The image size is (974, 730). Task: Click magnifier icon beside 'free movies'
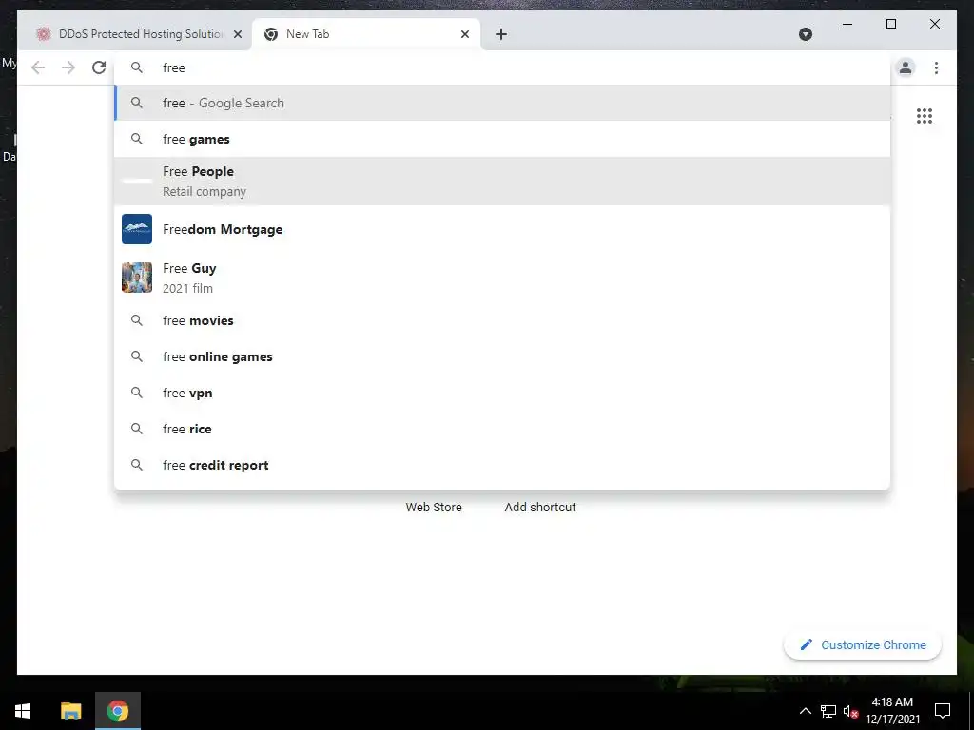tap(137, 321)
